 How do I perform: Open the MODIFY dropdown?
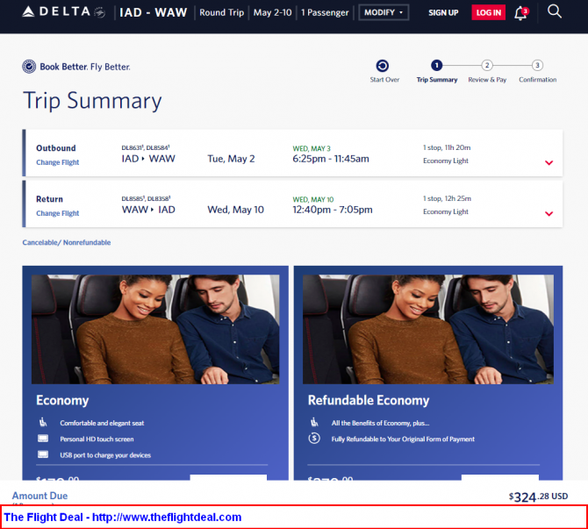click(x=384, y=12)
